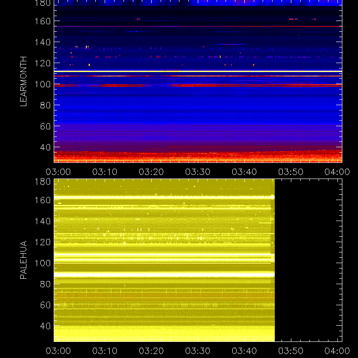Viewport: 358px width, 358px height.
Task: Click the PALEHUA axis title
Action: 23,260
